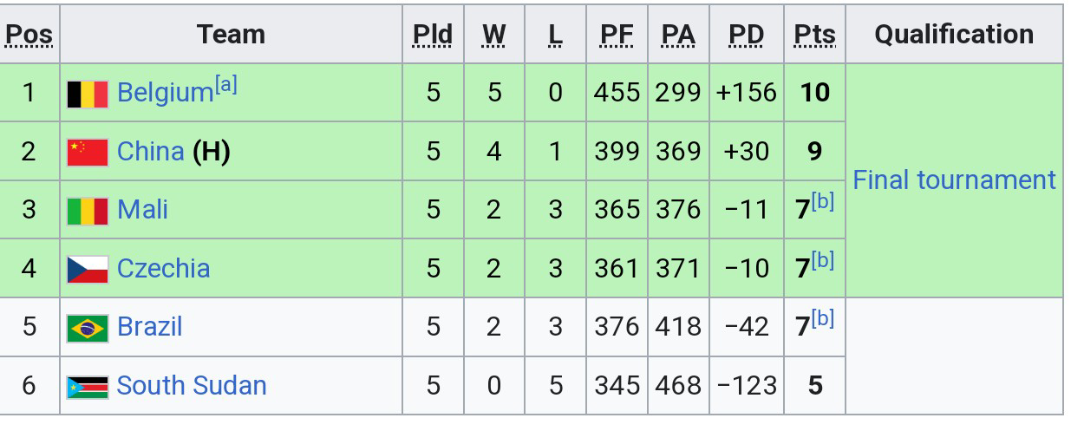The height and width of the screenshot is (431, 1071).
Task: Open footnote [b] in Czechia's points
Action: (823, 260)
